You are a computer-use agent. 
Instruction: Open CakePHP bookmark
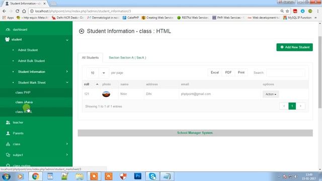point(131,18)
